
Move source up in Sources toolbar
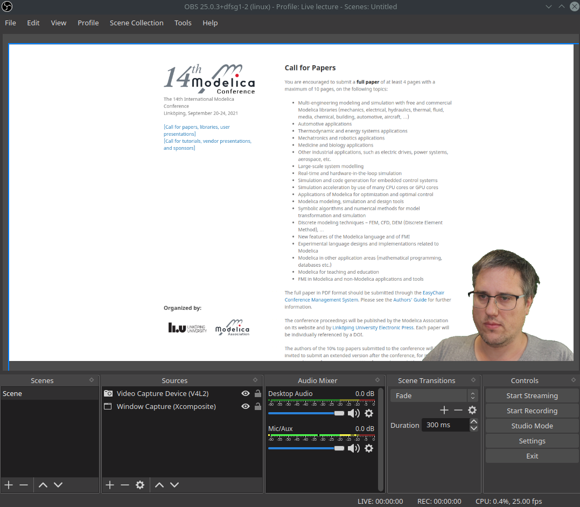(159, 485)
